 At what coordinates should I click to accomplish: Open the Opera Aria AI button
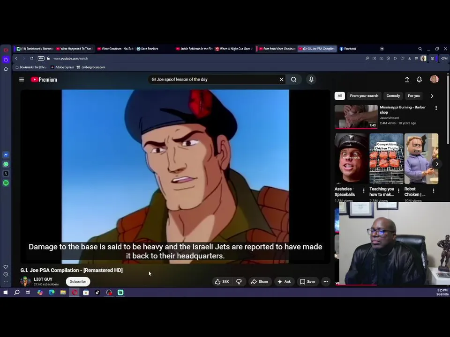[444, 59]
